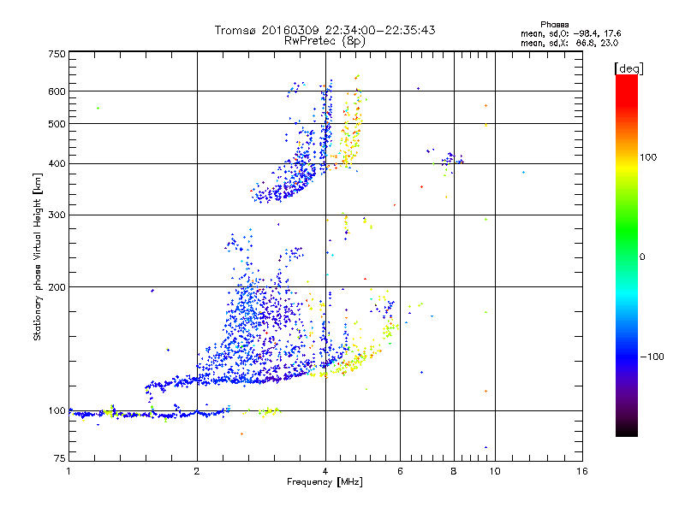Click the y-axis '750' tick label
The image size is (685, 513).
tap(57, 54)
